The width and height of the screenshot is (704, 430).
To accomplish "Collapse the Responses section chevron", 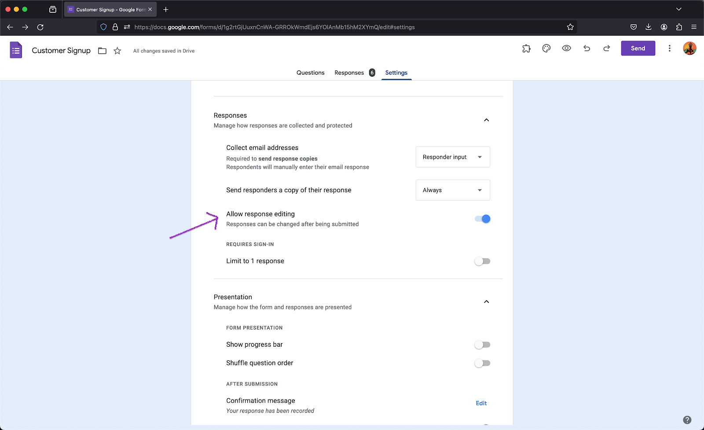I will pos(486,120).
